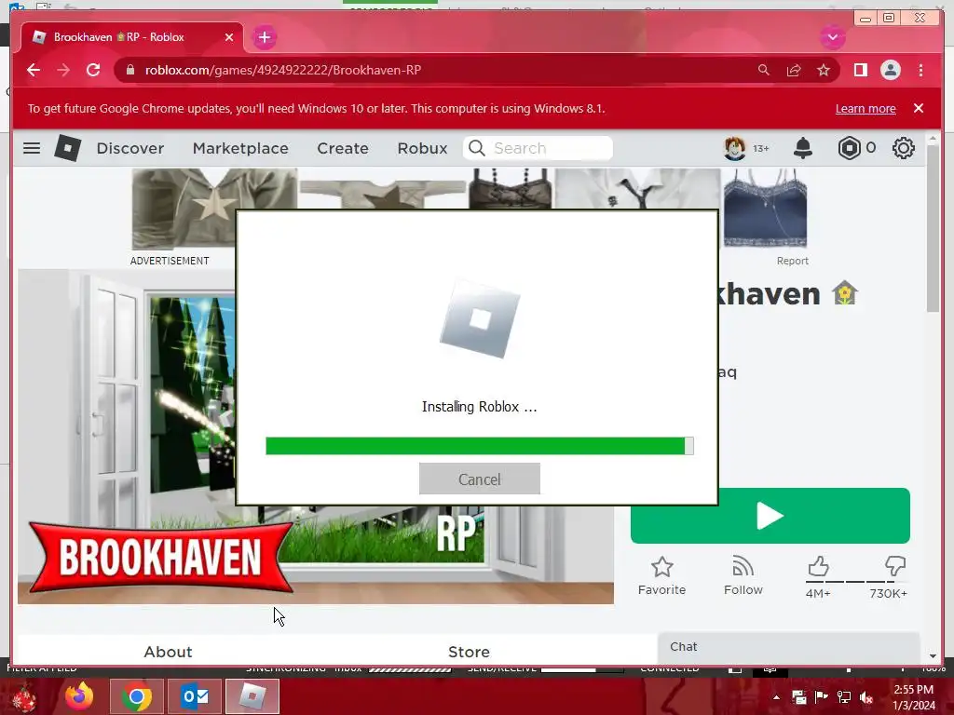Open network tray icon

[844, 697]
